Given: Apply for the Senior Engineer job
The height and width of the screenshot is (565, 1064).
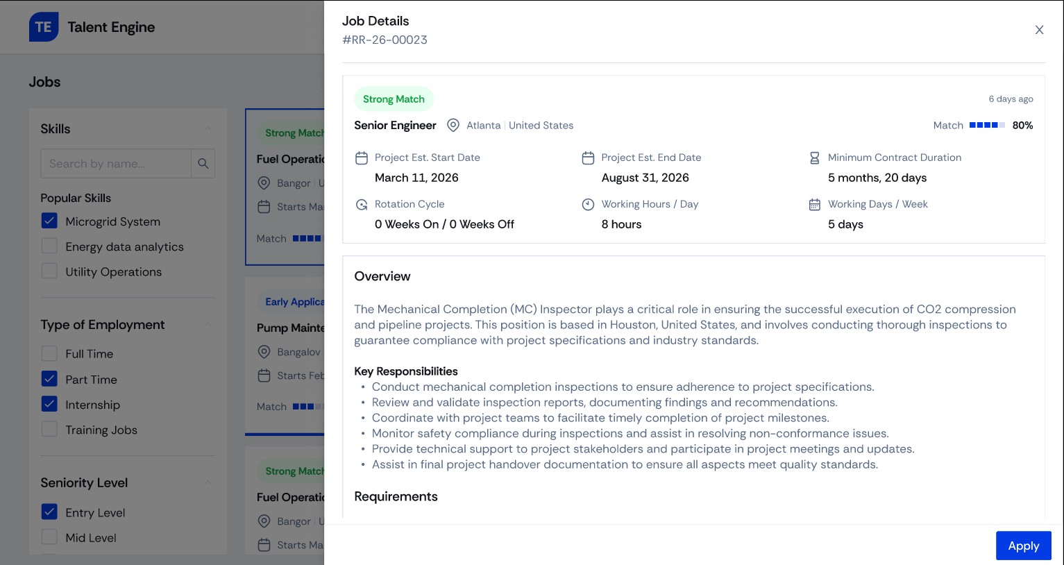Looking at the screenshot, I should click(1023, 546).
